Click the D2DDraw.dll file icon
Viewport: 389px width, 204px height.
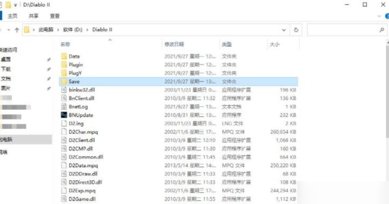coord(64,174)
